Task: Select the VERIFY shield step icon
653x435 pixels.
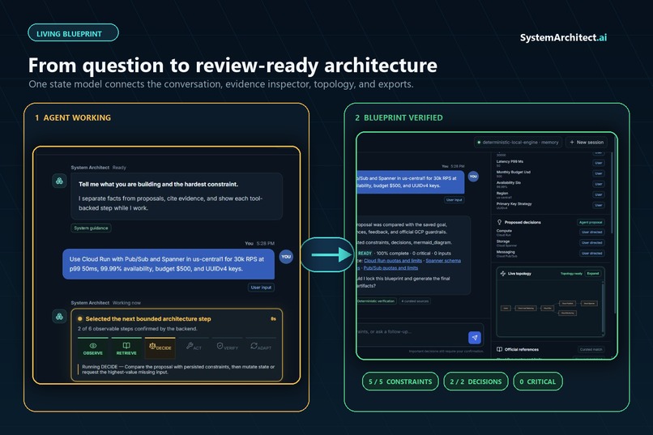Action: coord(220,346)
